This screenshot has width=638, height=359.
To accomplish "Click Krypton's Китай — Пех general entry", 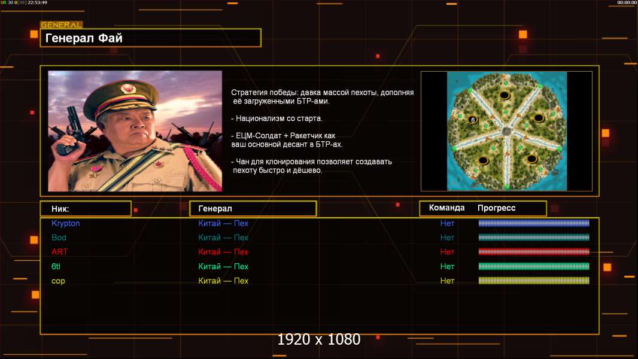I will coord(223,223).
